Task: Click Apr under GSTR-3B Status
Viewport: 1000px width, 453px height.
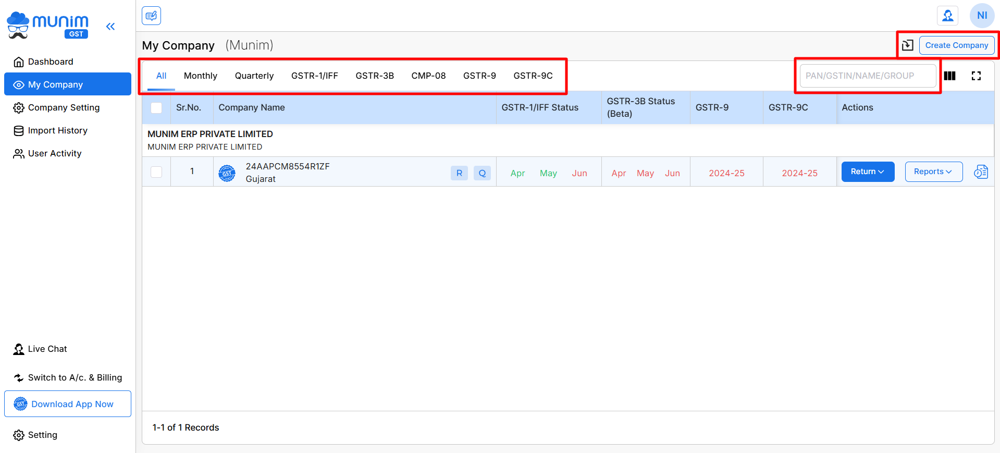Action: (619, 173)
